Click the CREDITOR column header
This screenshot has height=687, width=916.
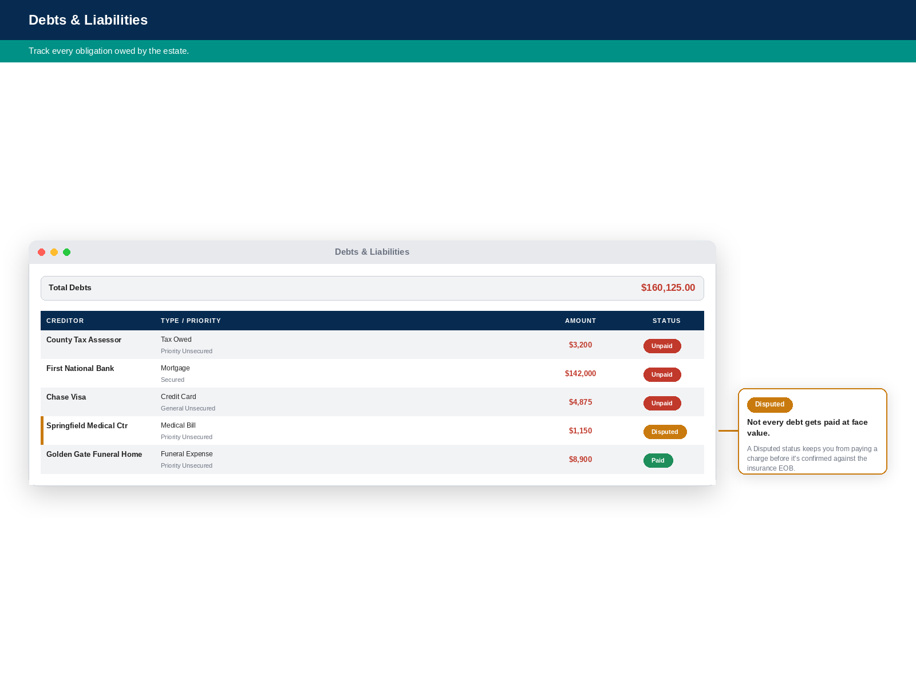point(65,321)
